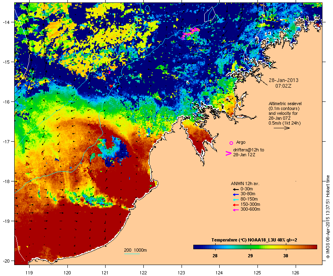
Task: Click the colorbar tick label 28
Action: (x=215, y=256)
